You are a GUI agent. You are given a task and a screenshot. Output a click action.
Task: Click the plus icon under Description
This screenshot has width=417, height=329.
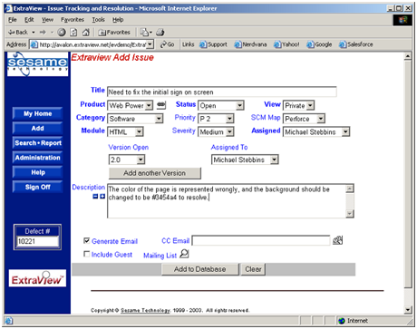[102, 197]
